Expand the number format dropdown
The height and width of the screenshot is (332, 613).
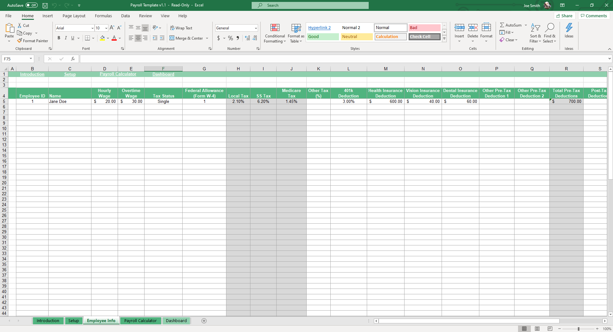[256, 28]
